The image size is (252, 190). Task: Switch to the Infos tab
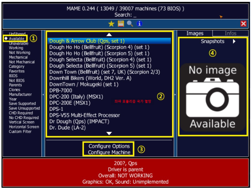pos(231,34)
